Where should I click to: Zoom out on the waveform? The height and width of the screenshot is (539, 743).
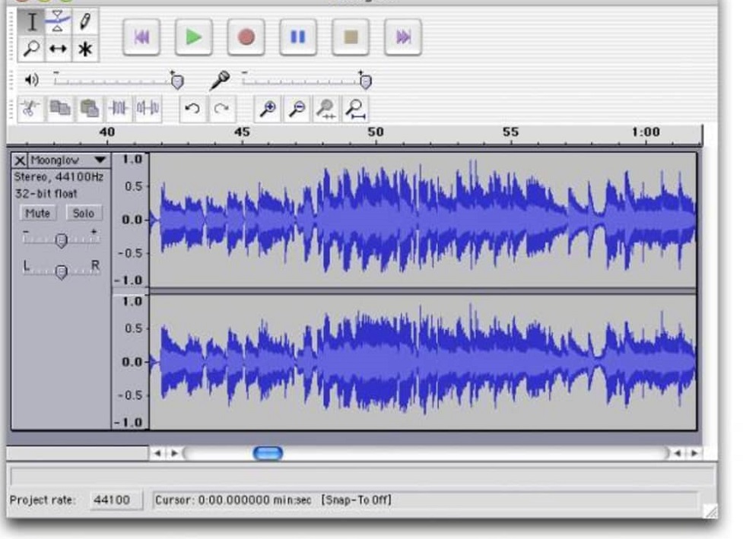coord(297,109)
